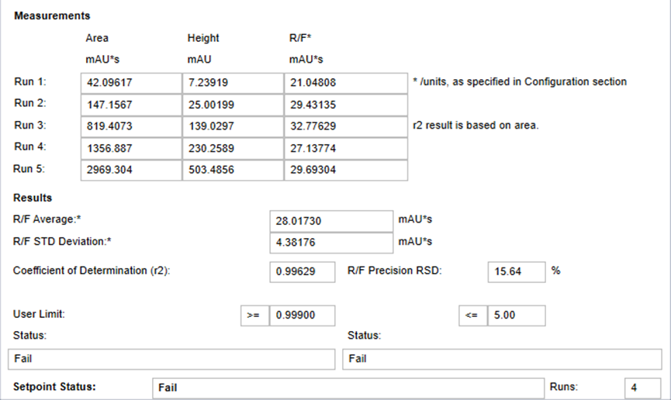This screenshot has height=400, width=671.
Task: Click R/F STD Deviation field 4.38176
Action: pyautogui.click(x=331, y=243)
